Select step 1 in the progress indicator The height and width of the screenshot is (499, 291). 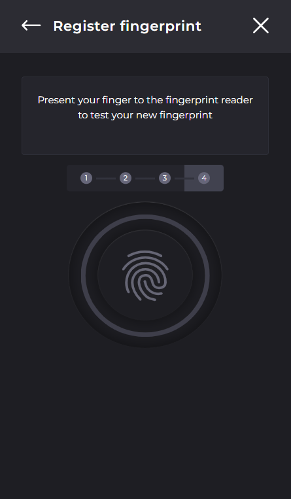click(86, 178)
